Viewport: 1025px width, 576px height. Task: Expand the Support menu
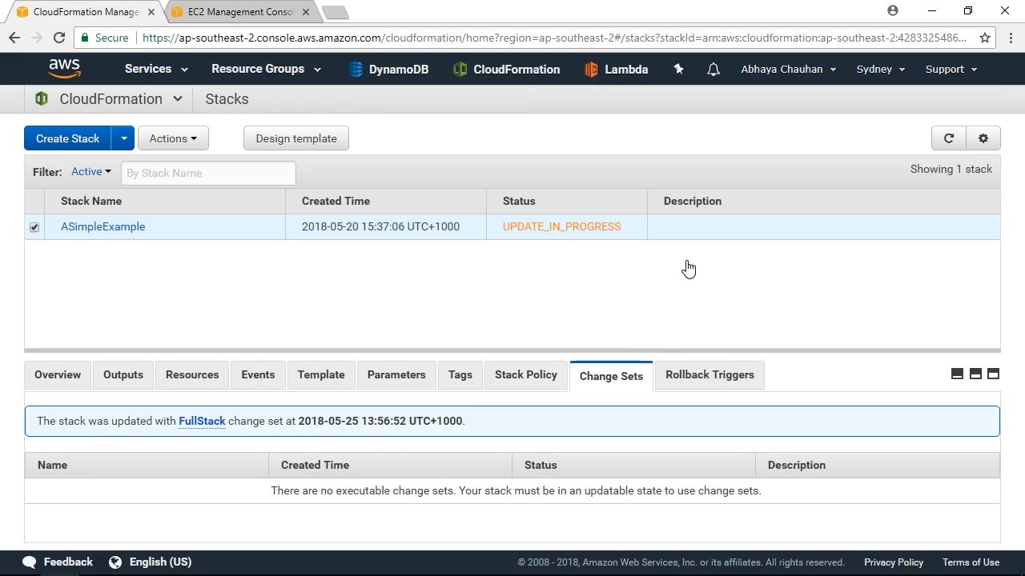(x=951, y=69)
